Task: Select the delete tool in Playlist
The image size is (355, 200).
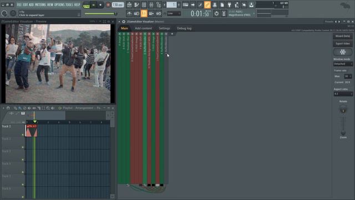Action: (x=24, y=108)
